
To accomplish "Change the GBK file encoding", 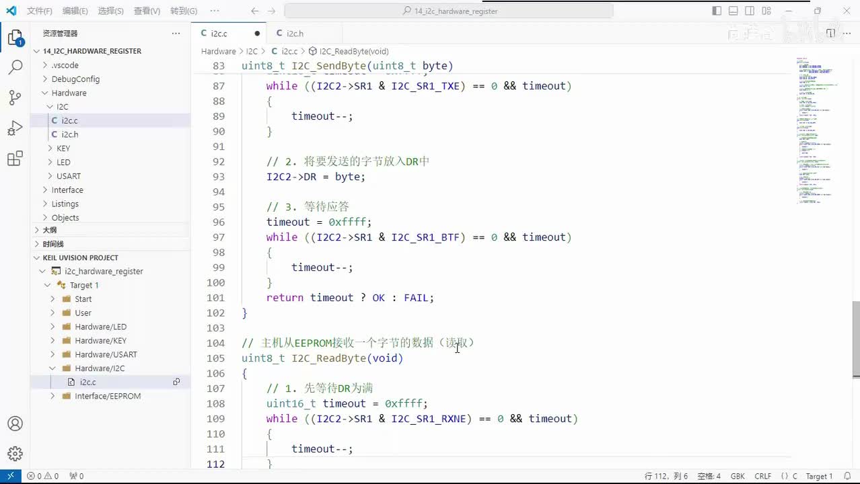I will (x=738, y=476).
